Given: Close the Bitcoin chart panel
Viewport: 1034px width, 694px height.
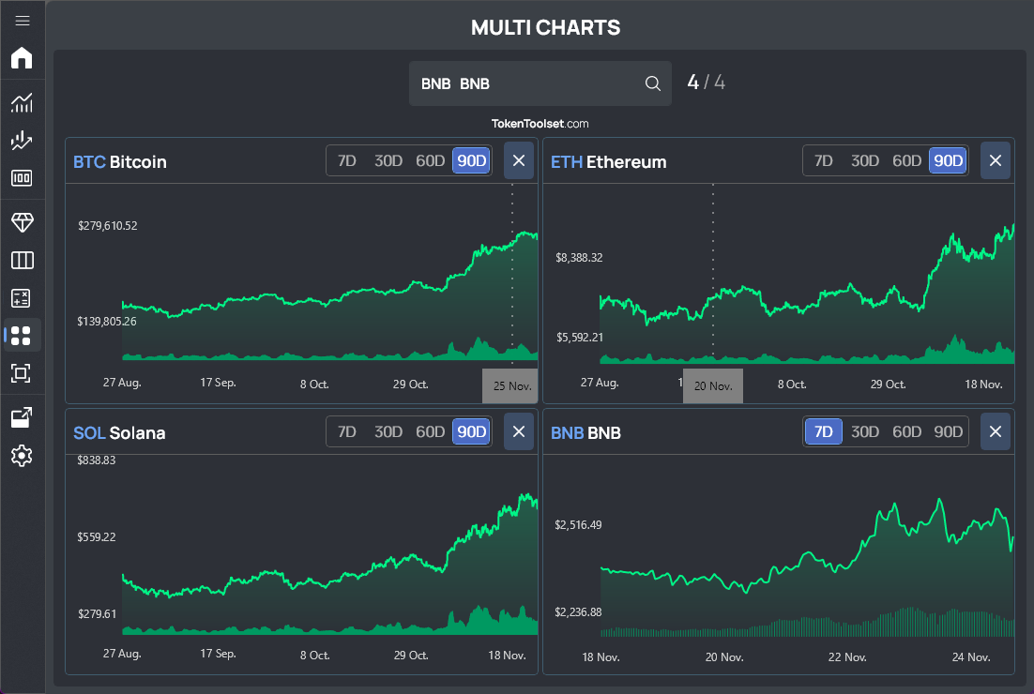Looking at the screenshot, I should 519,160.
